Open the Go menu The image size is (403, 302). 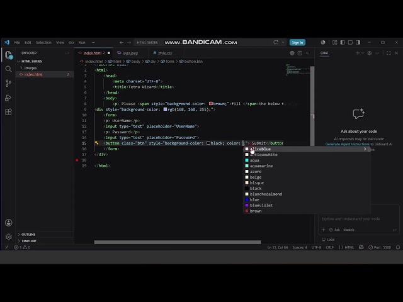point(71,42)
